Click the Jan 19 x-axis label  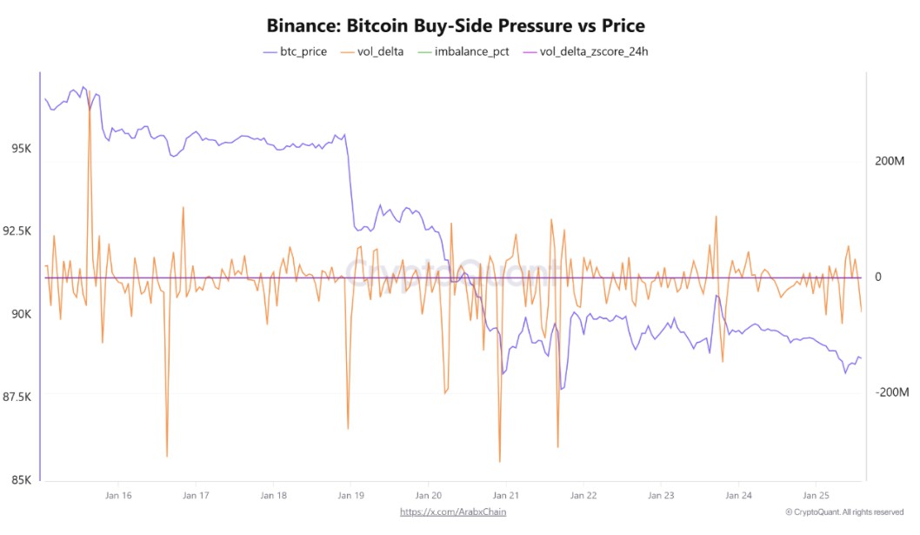click(350, 496)
